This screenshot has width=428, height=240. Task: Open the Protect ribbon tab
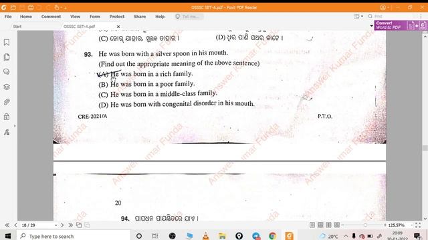pyautogui.click(x=117, y=17)
